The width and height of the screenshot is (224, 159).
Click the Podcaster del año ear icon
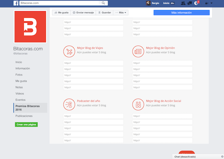68,104
